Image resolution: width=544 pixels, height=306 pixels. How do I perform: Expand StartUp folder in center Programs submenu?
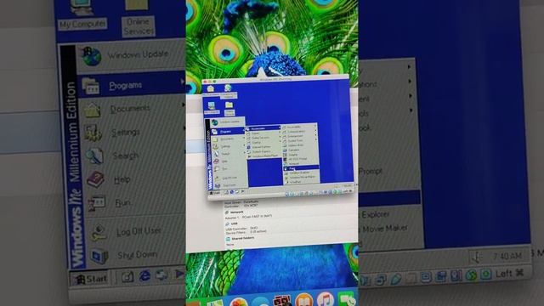264,142
